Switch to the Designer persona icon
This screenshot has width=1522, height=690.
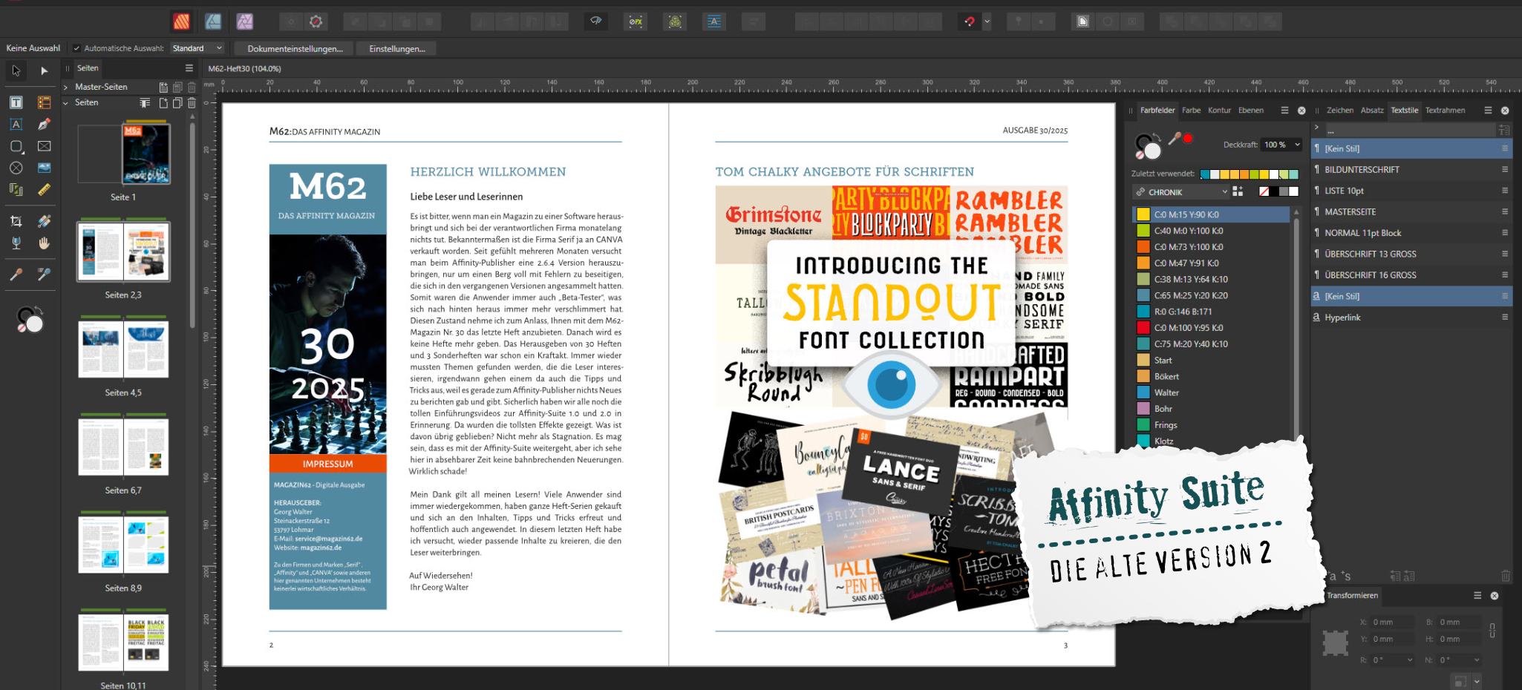[213, 22]
